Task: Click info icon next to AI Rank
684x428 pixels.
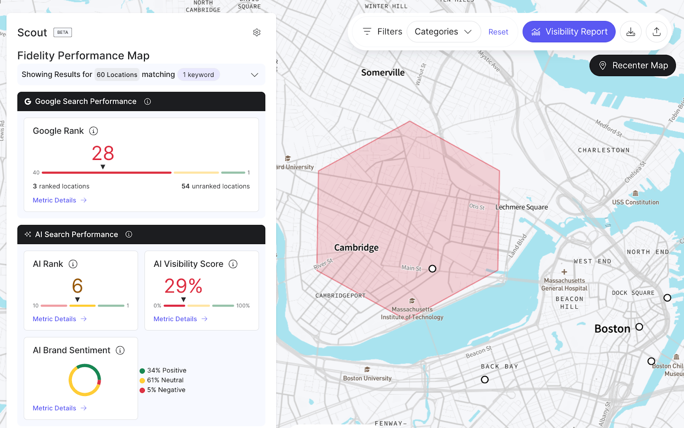Action: [x=73, y=264]
